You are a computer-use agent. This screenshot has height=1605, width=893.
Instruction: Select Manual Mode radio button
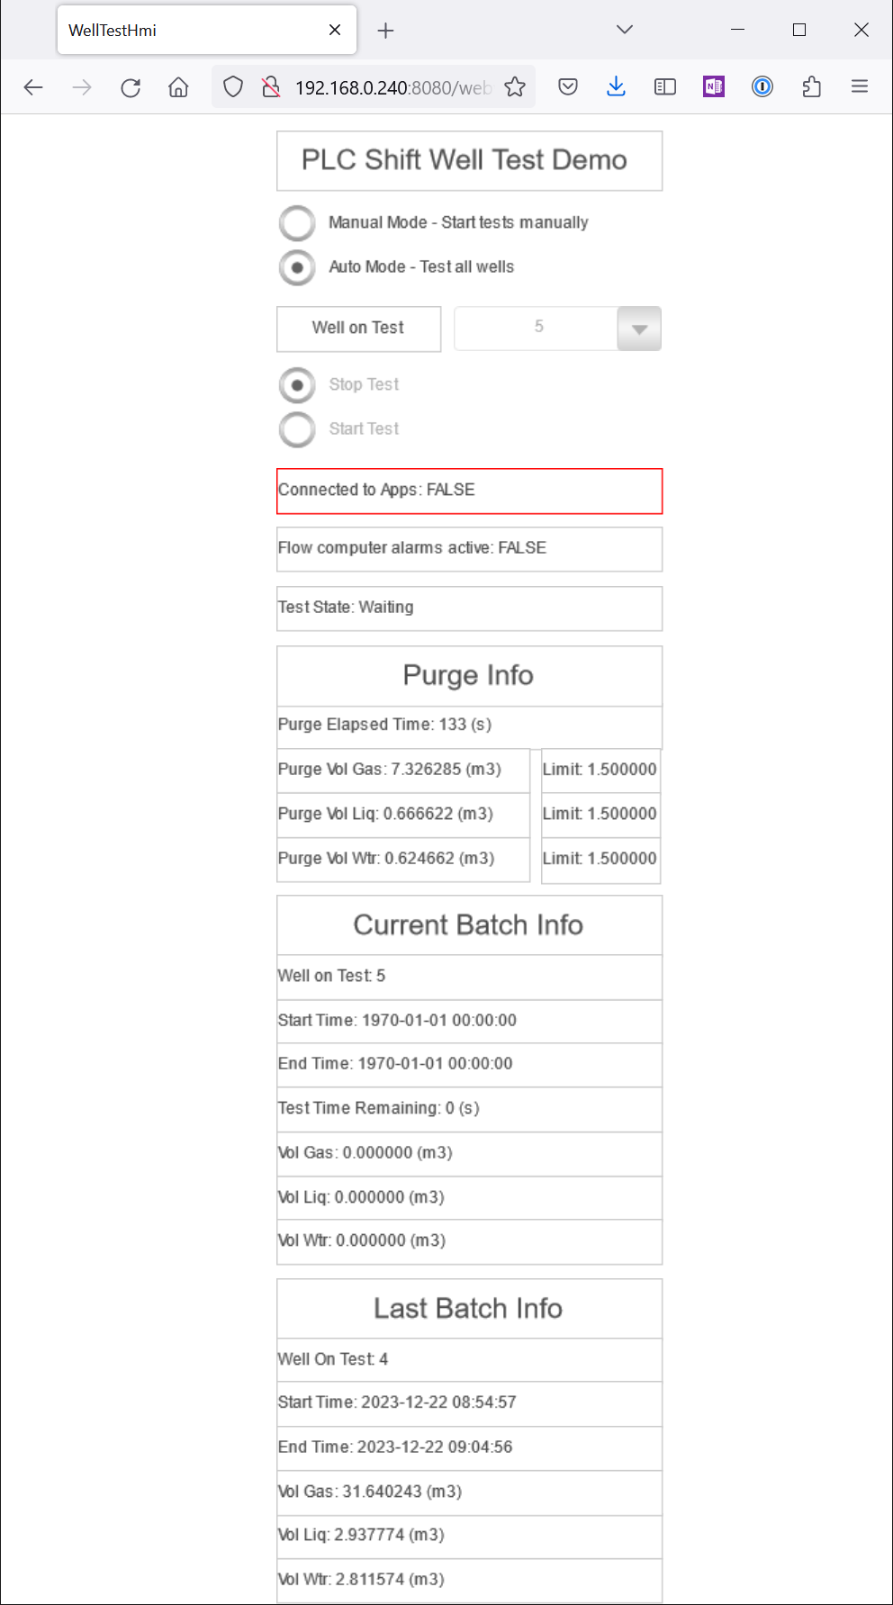click(297, 223)
